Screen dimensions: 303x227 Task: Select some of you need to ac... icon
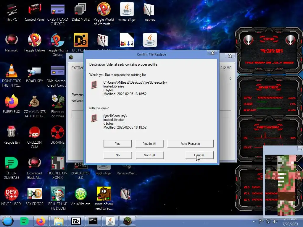pos(104,198)
